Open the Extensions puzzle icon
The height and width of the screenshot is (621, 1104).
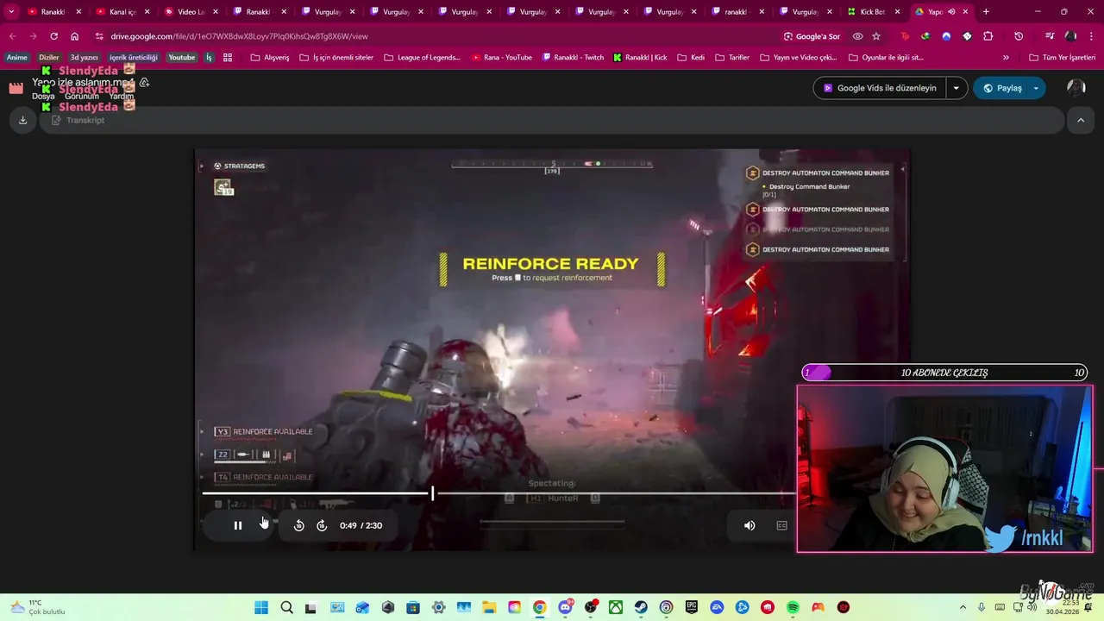(988, 36)
